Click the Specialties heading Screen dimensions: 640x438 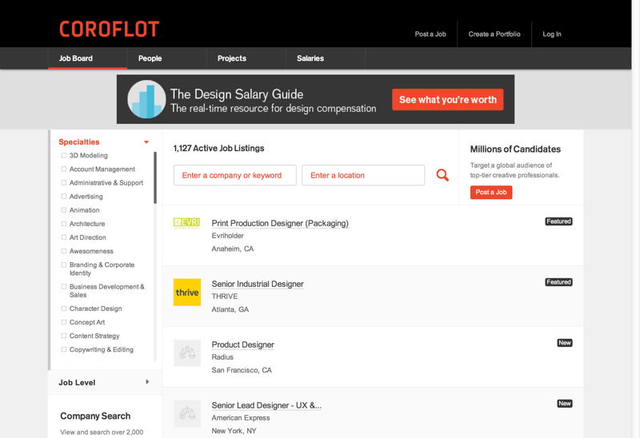79,142
